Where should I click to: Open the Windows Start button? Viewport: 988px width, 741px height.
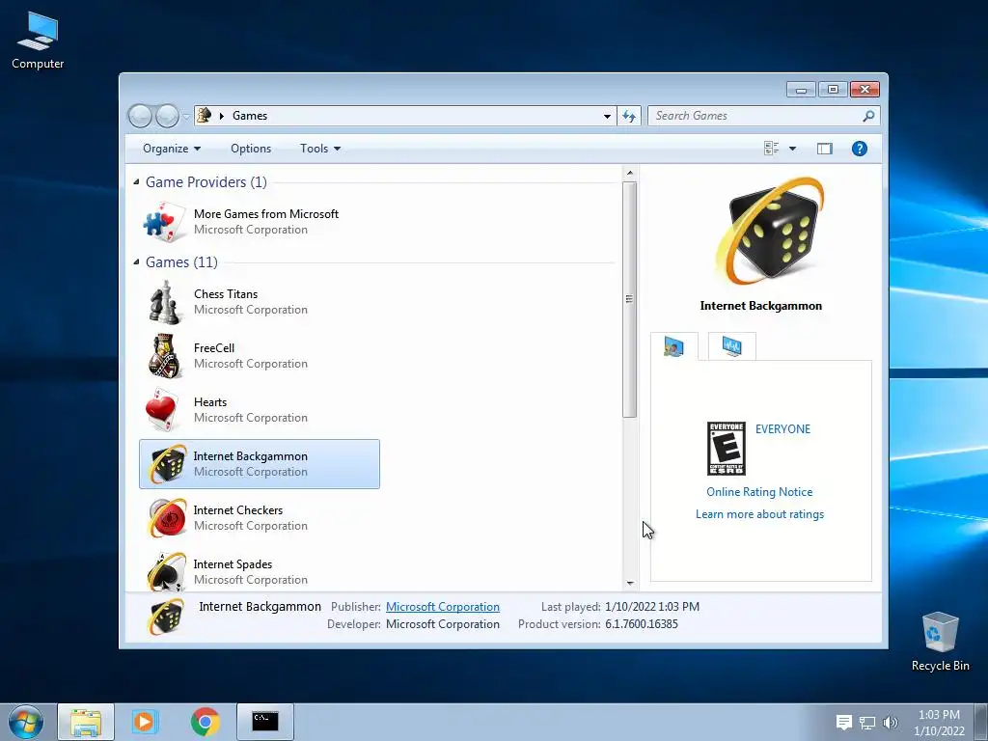[x=26, y=722]
